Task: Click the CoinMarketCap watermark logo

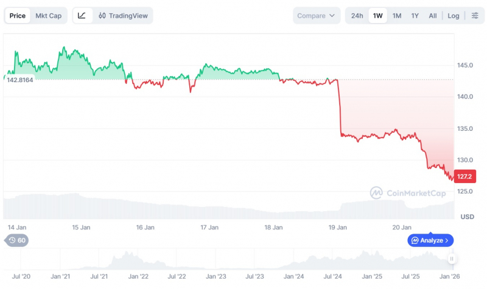Action: pyautogui.click(x=376, y=193)
